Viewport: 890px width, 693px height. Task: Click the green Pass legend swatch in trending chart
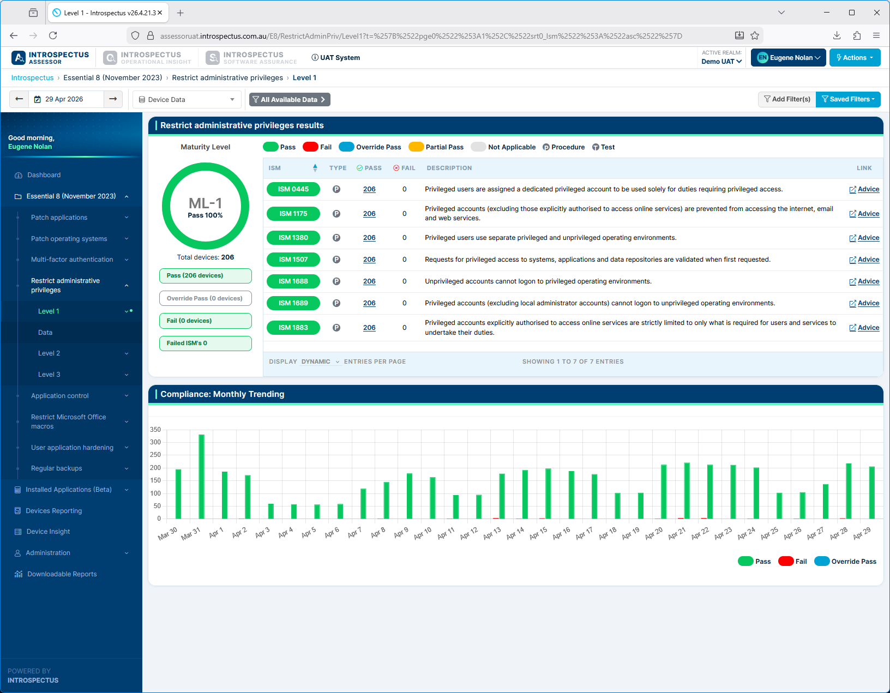[745, 562]
